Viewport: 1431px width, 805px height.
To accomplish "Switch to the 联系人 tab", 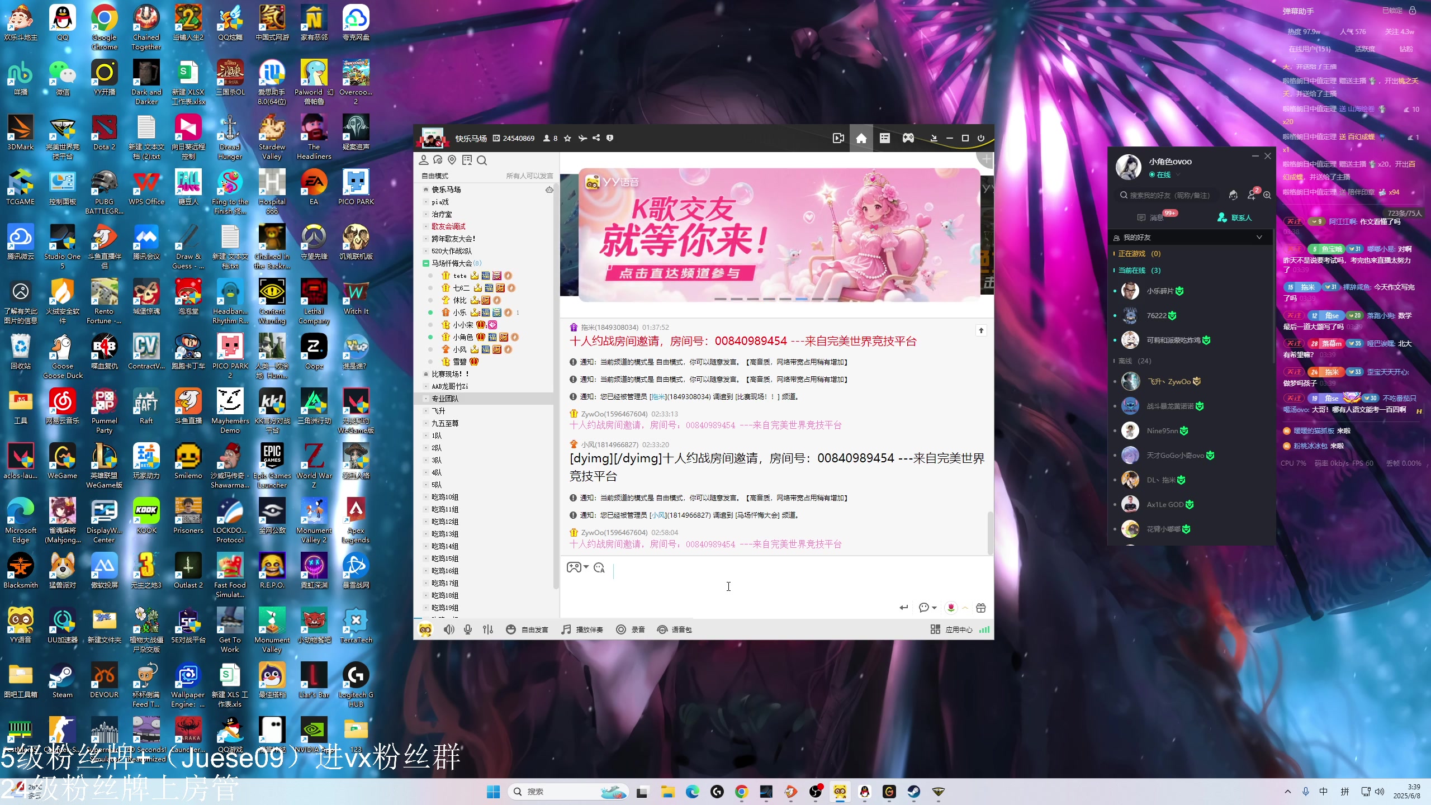I will pos(1235,217).
